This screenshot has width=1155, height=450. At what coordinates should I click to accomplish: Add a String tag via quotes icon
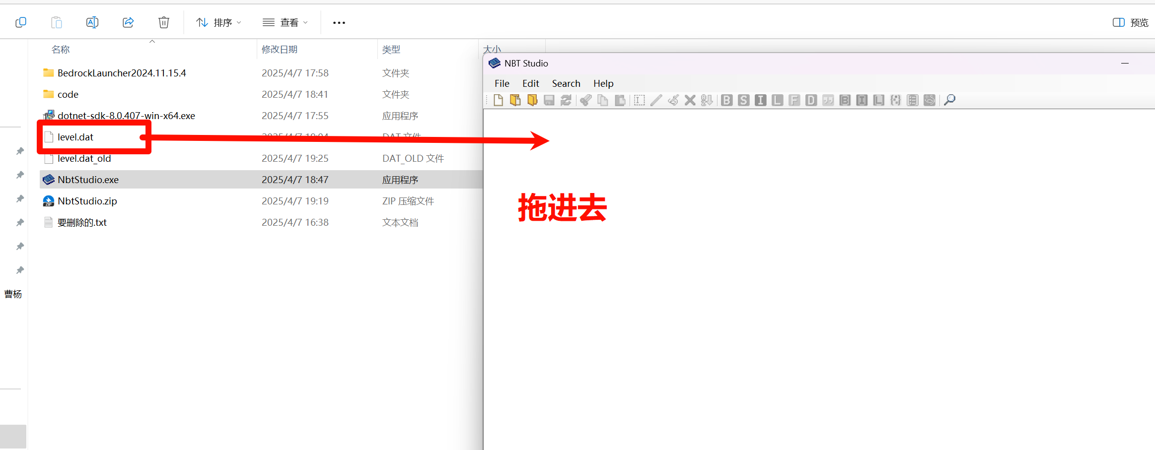click(x=828, y=100)
